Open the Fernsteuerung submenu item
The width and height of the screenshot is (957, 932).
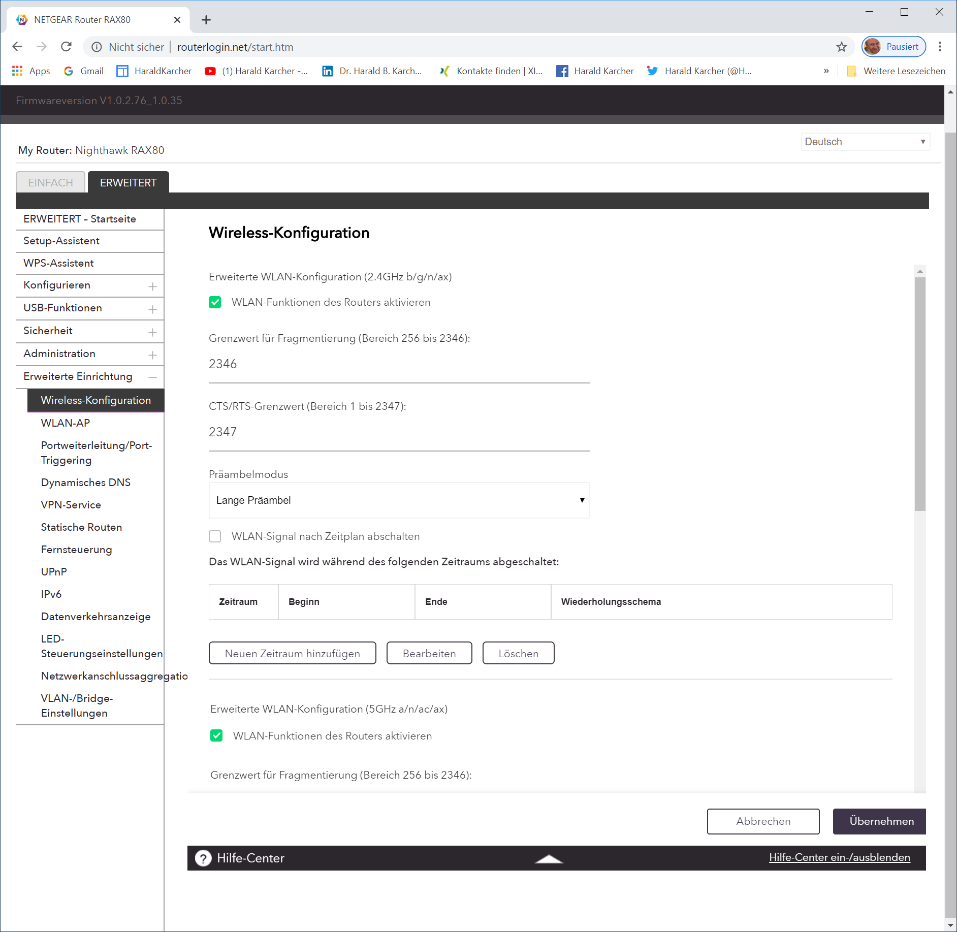77,550
